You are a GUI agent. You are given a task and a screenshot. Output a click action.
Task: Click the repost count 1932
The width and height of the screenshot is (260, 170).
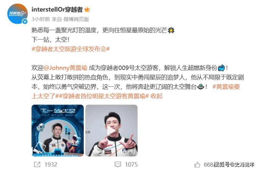tap(51, 164)
